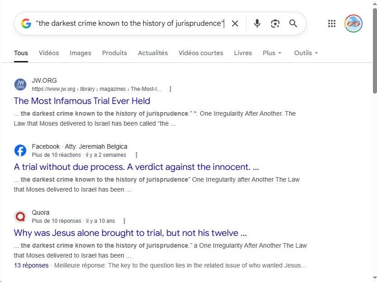Switch to the Vidéos tab

[49, 53]
